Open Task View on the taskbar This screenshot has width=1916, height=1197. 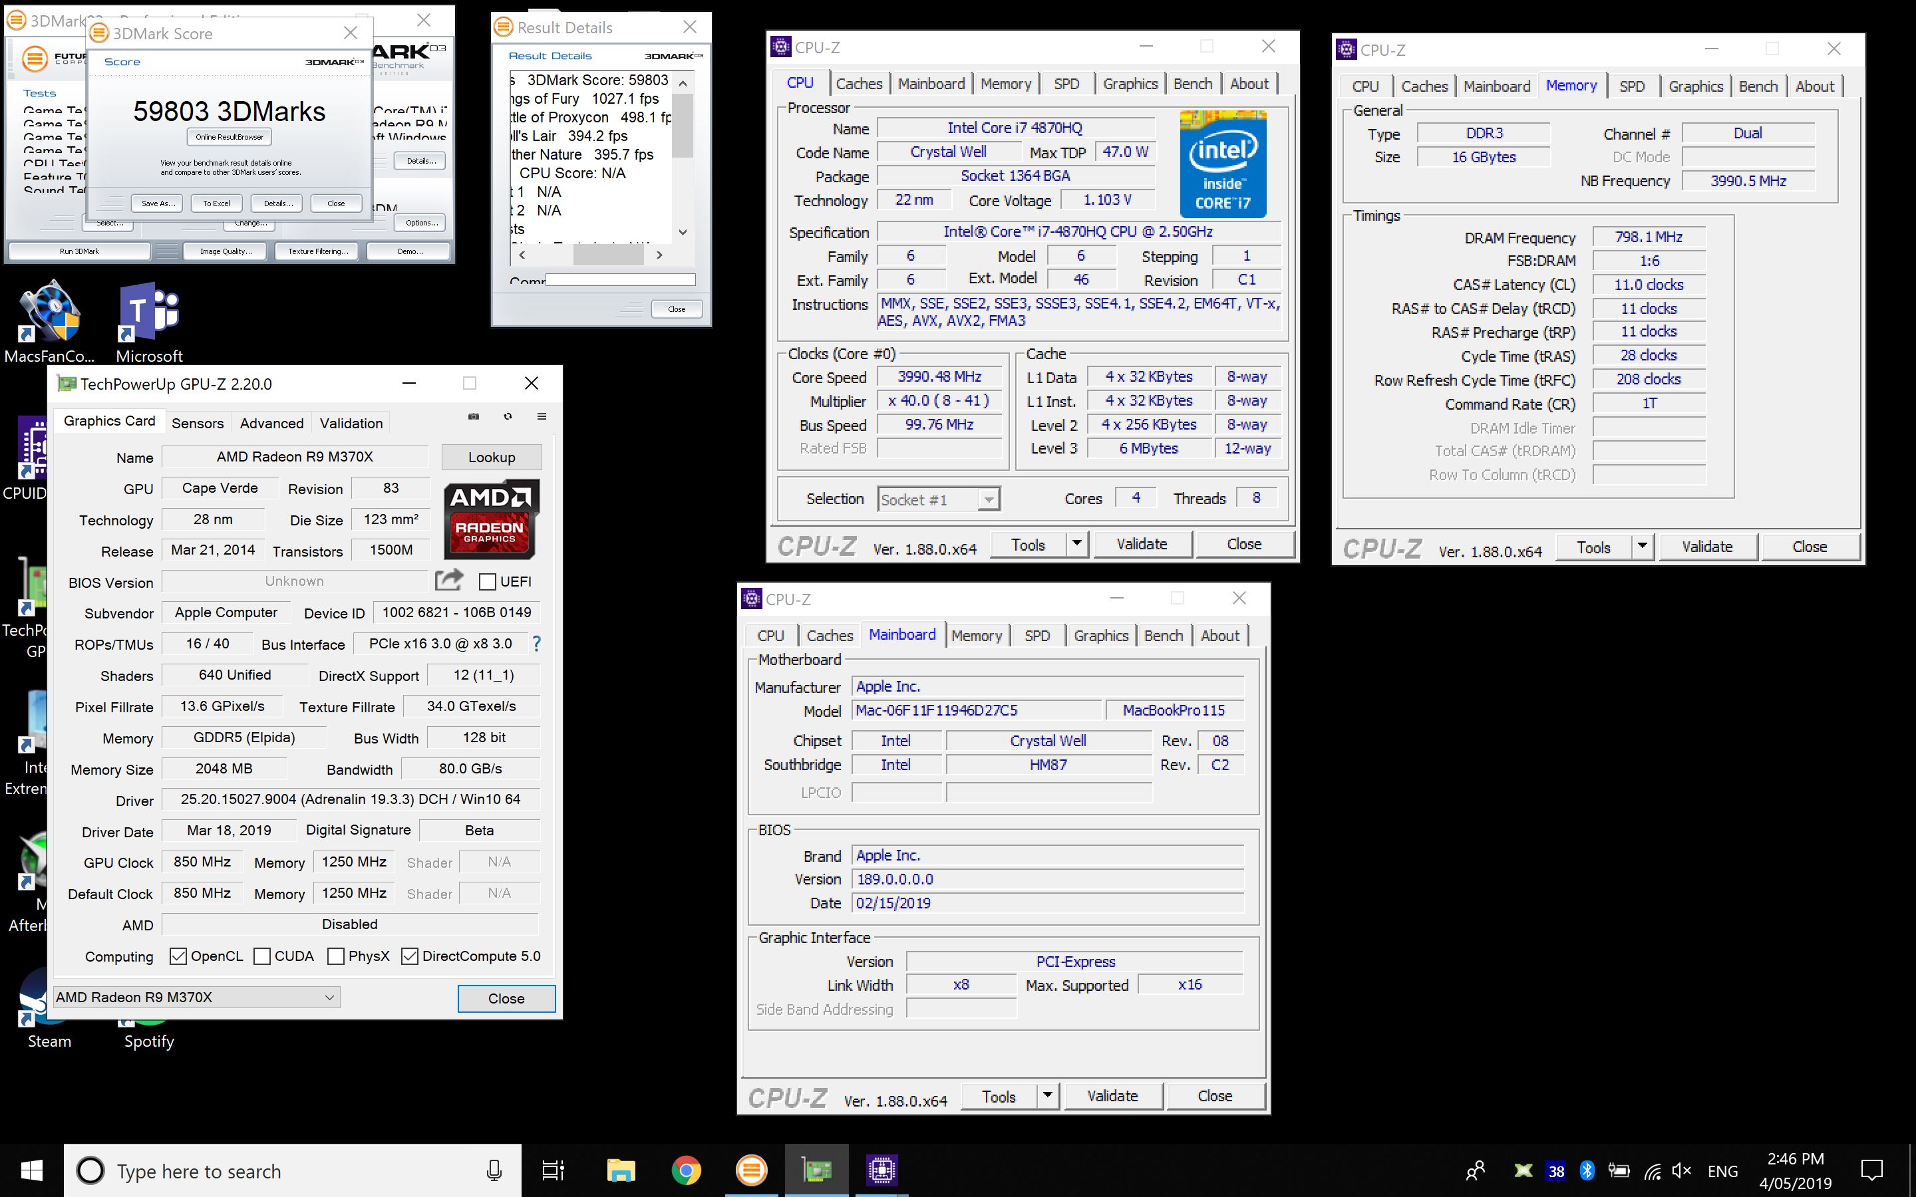(x=553, y=1170)
